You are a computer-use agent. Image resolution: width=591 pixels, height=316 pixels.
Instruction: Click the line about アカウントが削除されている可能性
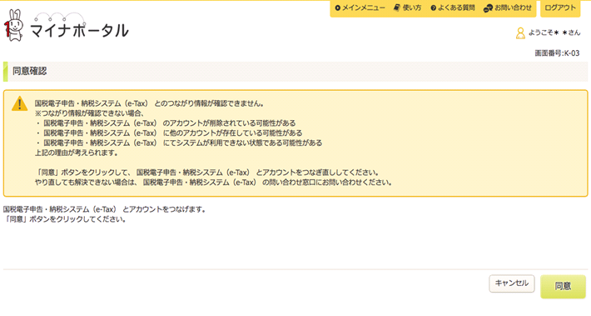pyautogui.click(x=166, y=123)
